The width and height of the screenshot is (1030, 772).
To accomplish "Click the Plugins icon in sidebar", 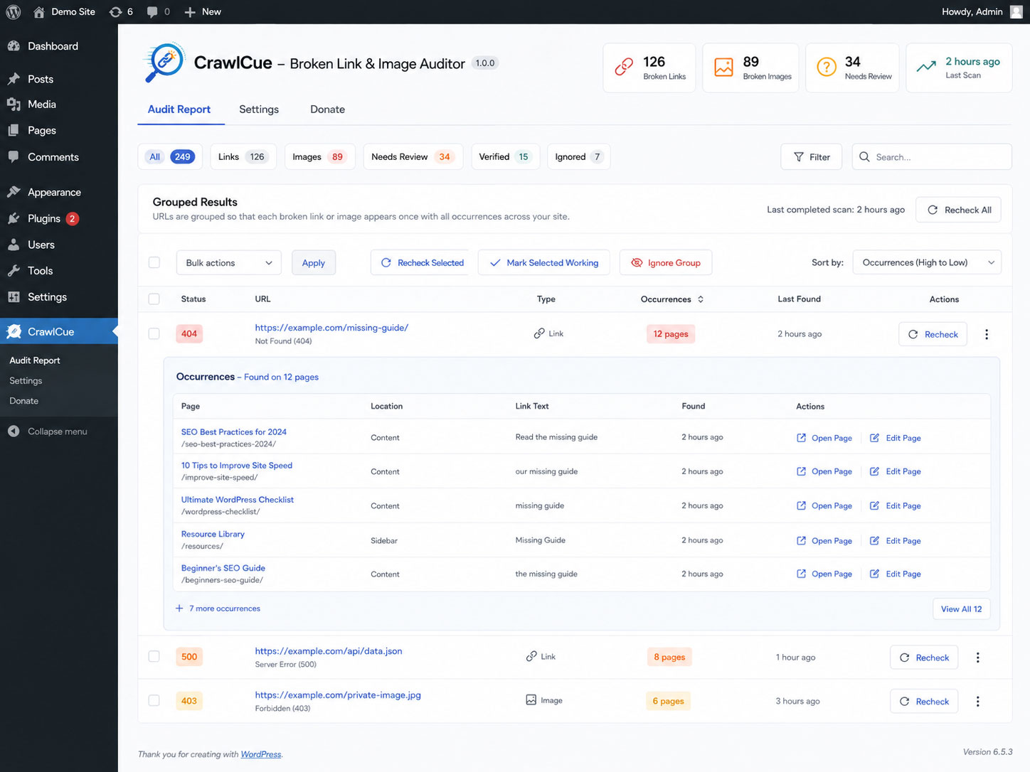I will point(14,218).
